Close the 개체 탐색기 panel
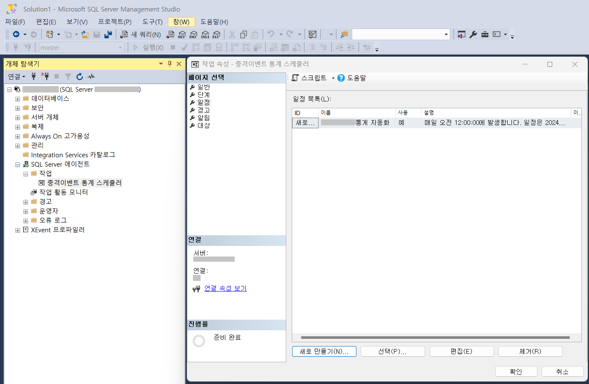This screenshot has height=384, width=589. (179, 64)
